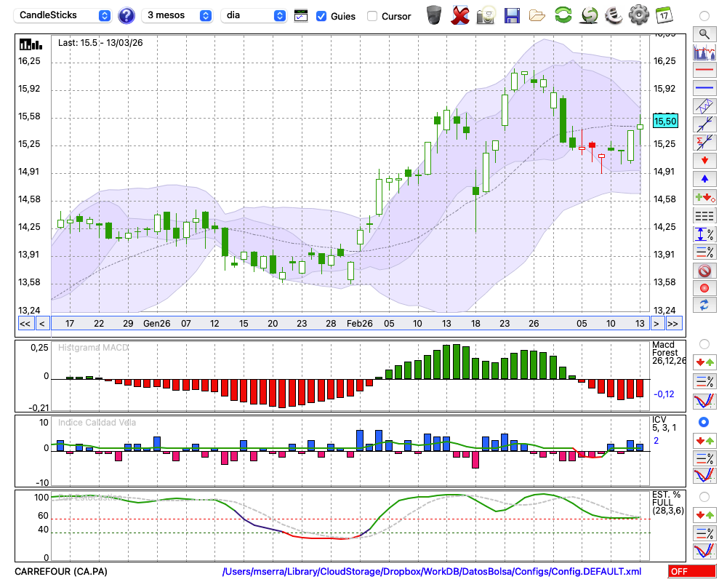727x582 pixels.
Task: Open the 3 mesos period dropdown
Action: tap(179, 15)
